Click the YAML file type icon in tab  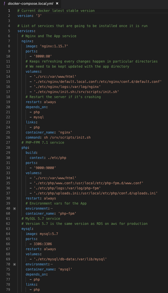pyautogui.click(x=4, y=3)
